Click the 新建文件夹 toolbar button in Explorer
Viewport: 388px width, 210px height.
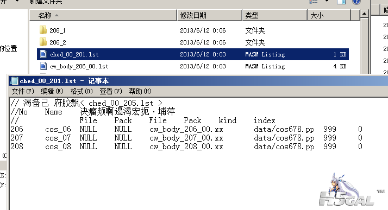tap(46, 2)
